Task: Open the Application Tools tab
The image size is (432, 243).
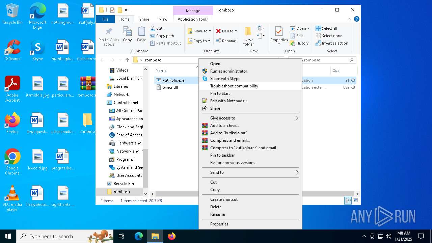Action: (193, 19)
